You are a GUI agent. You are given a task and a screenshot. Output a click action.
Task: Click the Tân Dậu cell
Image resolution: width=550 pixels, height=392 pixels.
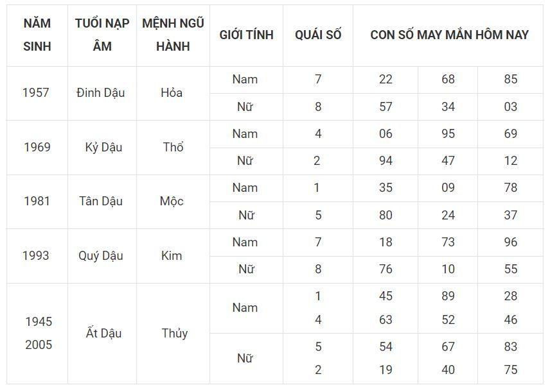(x=101, y=201)
